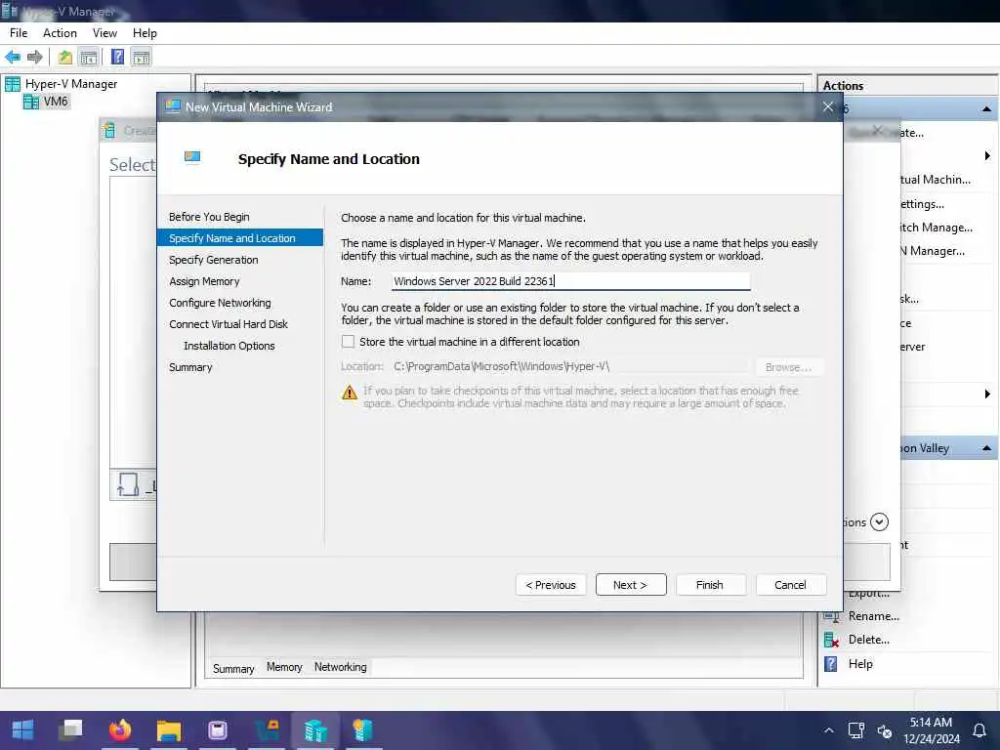Collapse the Valley actions section arrow

point(986,448)
